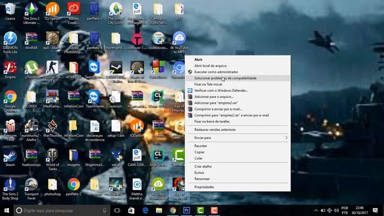The height and width of the screenshot is (216, 384).
Task: Select The Sims 2 Body Shop icon
Action: coord(10,189)
